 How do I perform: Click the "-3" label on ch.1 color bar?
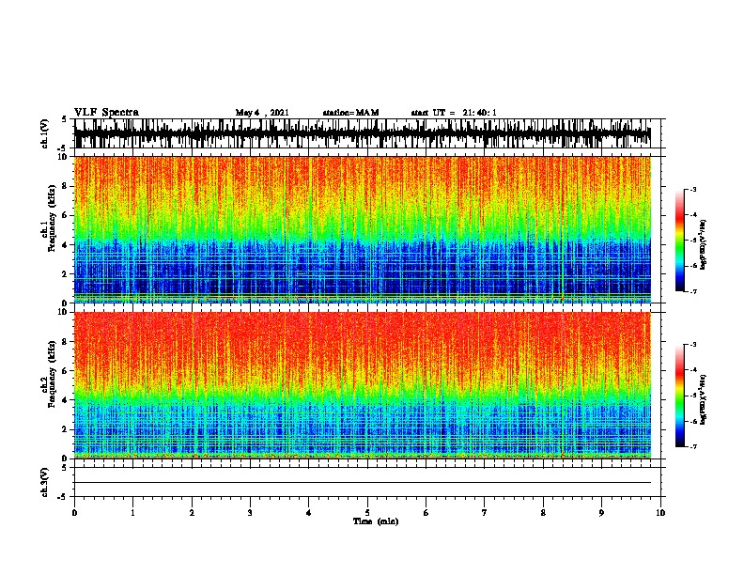pyautogui.click(x=692, y=189)
